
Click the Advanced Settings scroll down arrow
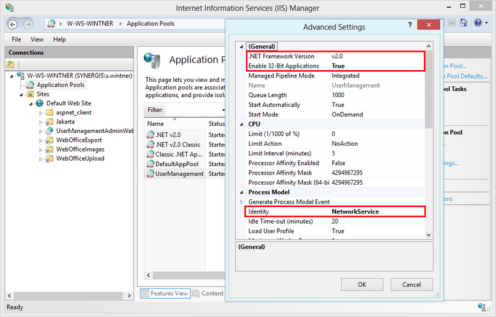tap(429, 235)
